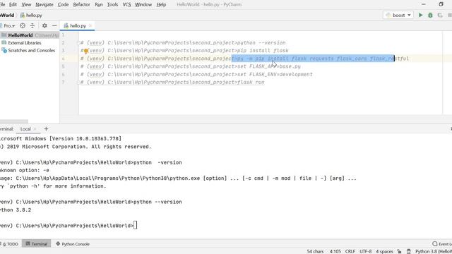Add a new terminal session
Viewport: 452px width, 254px height.
coord(46,128)
